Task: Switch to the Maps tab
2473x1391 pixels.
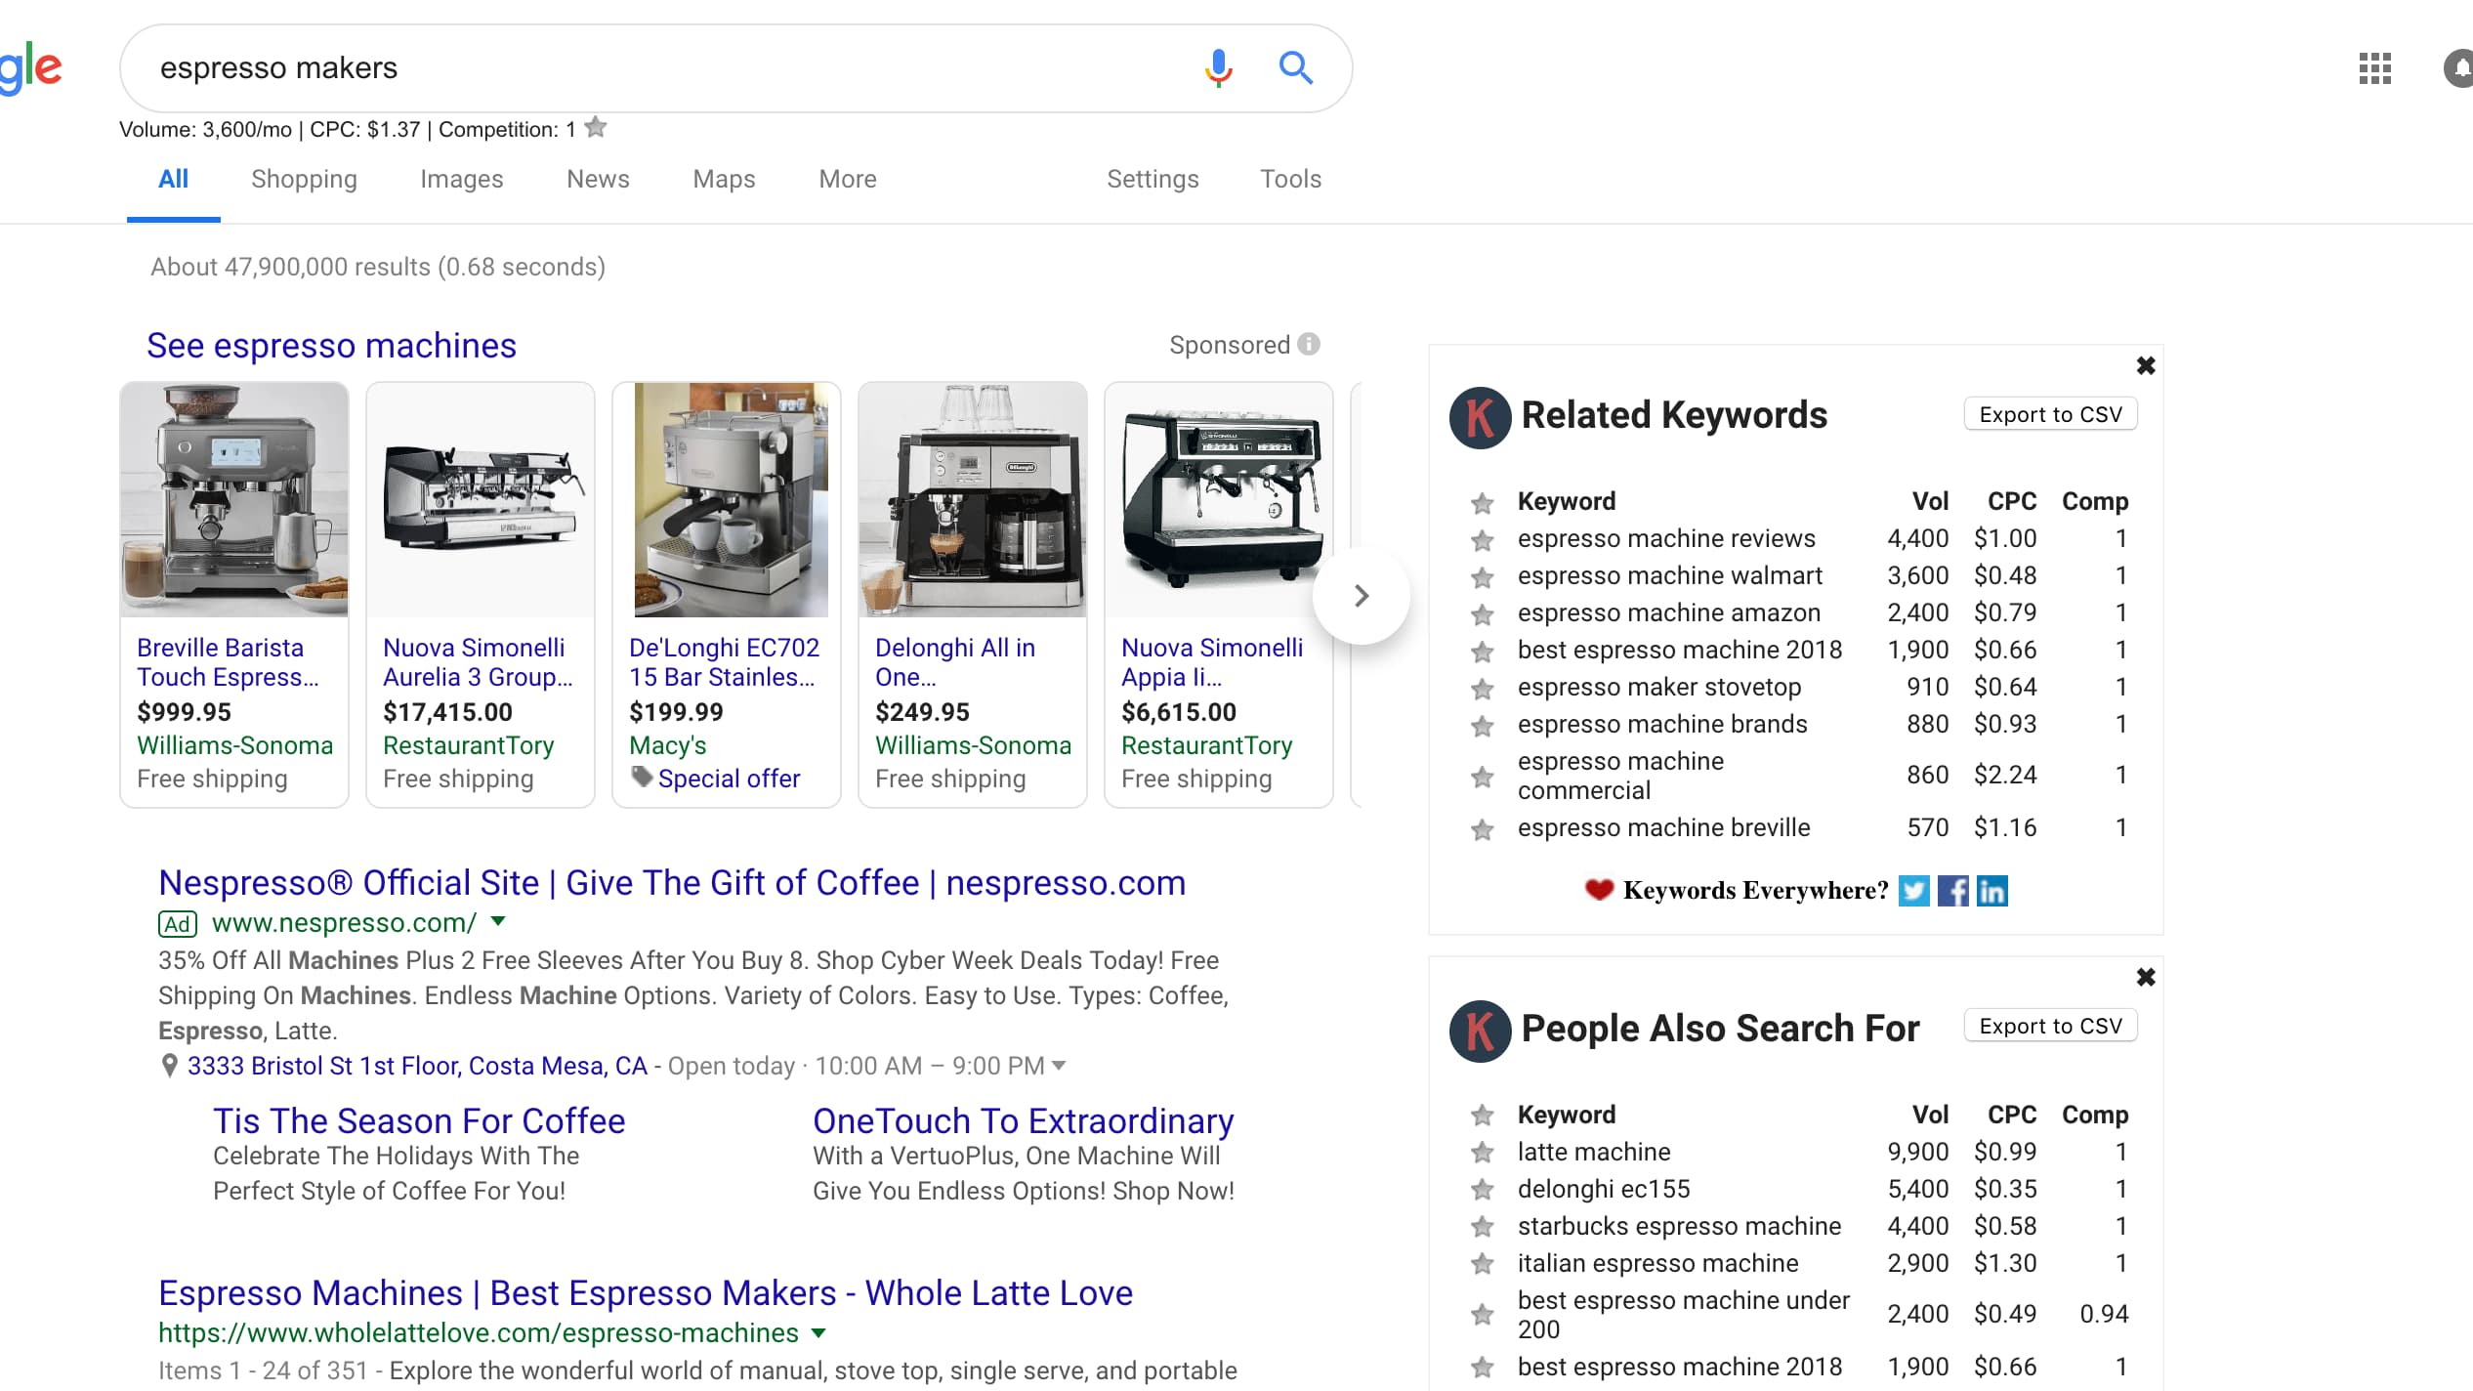Action: coord(724,179)
